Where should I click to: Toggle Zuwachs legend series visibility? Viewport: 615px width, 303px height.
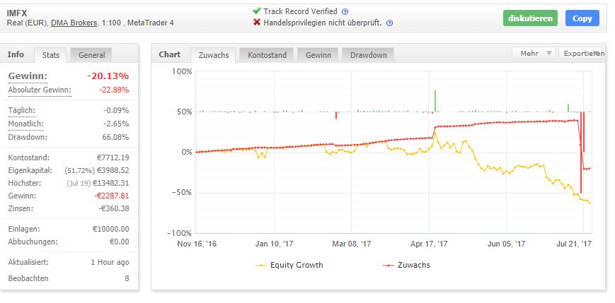coord(406,265)
